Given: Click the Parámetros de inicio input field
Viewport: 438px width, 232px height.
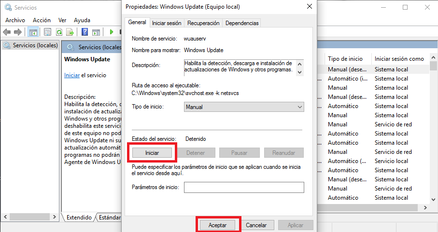Looking at the screenshot, I should point(244,187).
